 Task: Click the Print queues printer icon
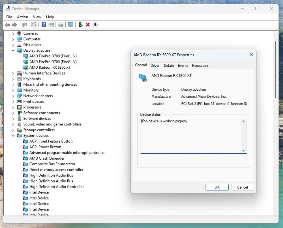coord(19,101)
